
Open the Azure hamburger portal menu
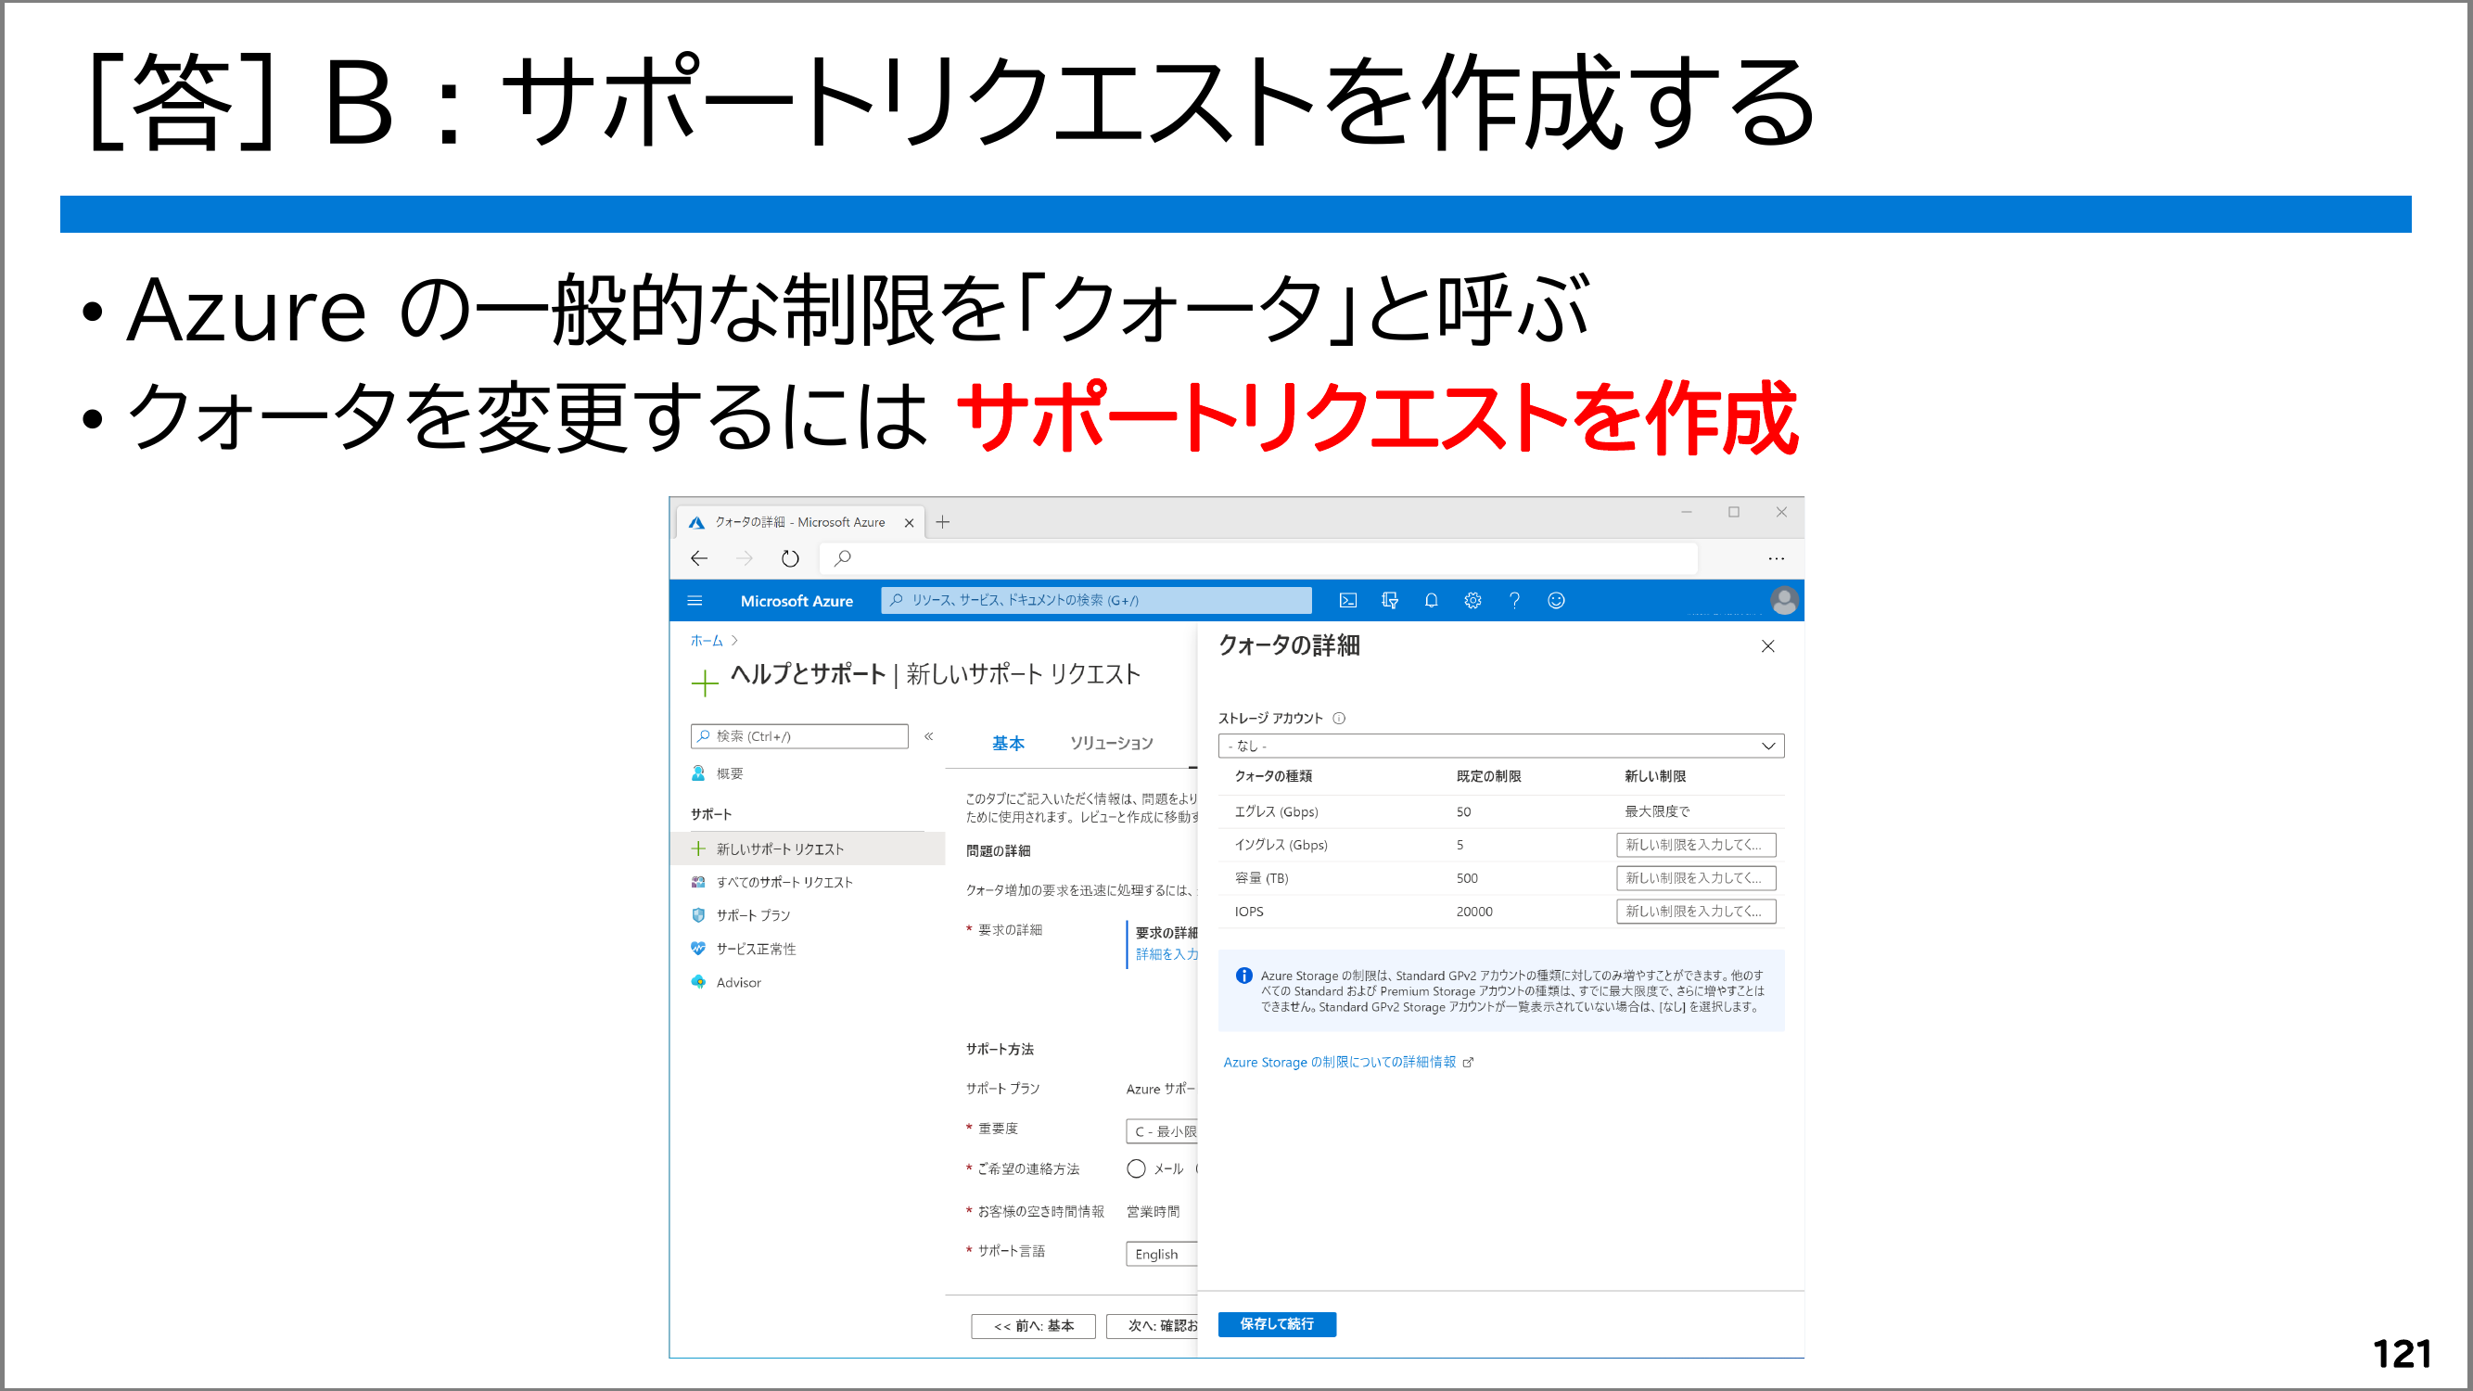point(695,601)
